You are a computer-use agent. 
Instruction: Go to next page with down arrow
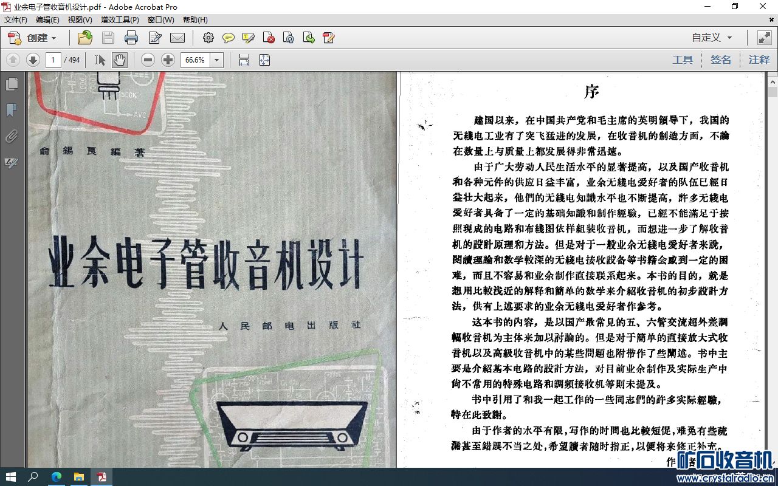(x=33, y=60)
